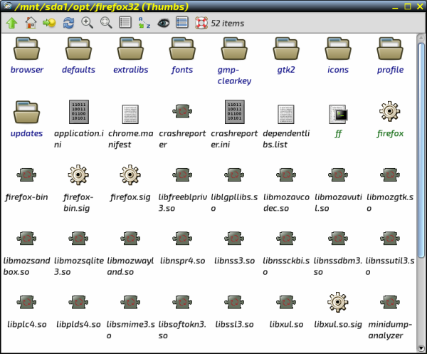This screenshot has height=354, width=427.
Task: Go up one directory with green arrow
Action: [11, 23]
